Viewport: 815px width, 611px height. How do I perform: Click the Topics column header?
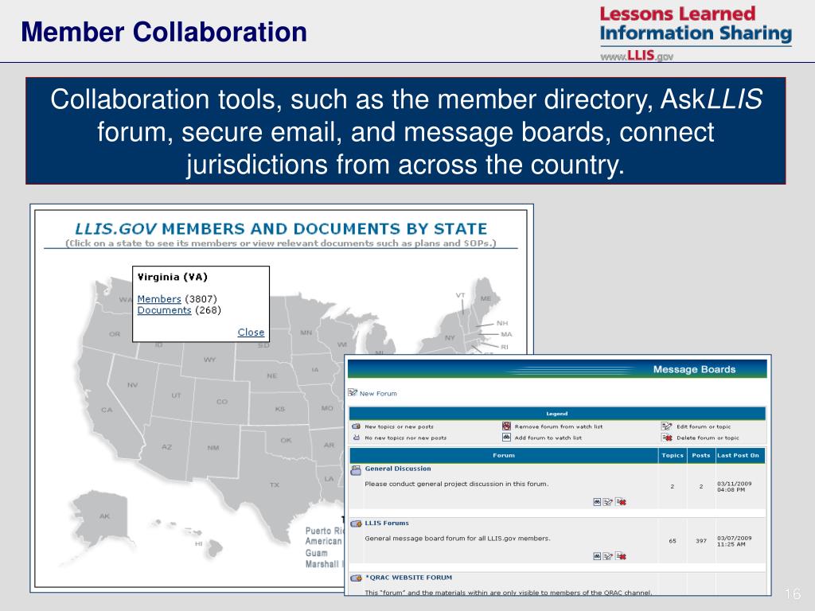pyautogui.click(x=673, y=455)
